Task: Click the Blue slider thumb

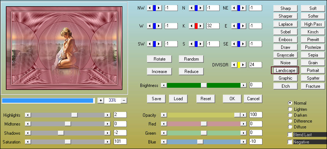Action: [200, 142]
